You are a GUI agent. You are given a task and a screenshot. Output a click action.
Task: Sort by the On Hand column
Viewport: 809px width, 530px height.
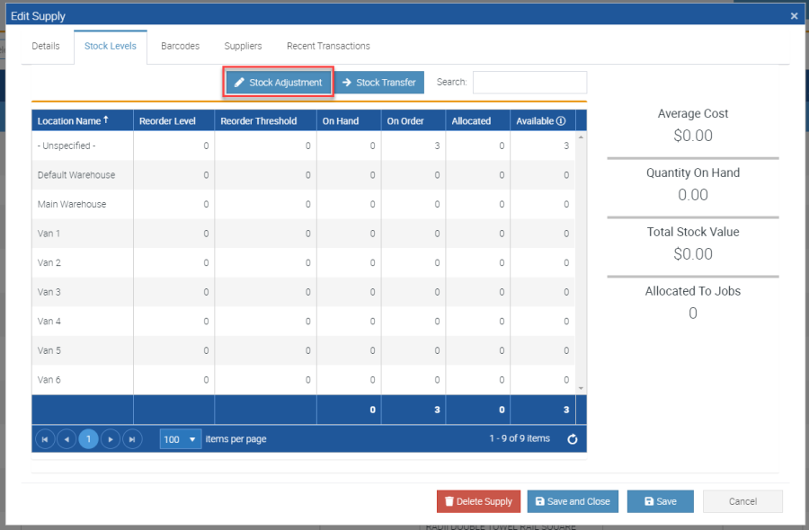341,121
